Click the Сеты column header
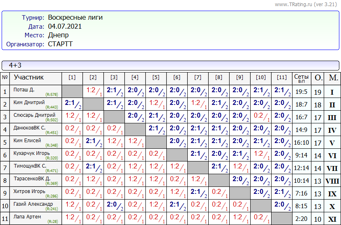Viewport: 341px width, 225px height. [x=301, y=78]
